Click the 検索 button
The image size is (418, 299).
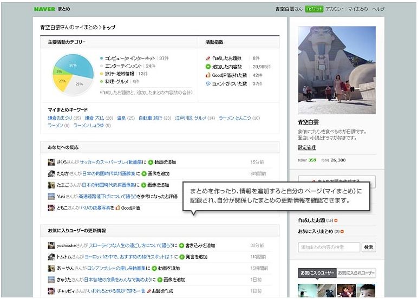point(369,247)
